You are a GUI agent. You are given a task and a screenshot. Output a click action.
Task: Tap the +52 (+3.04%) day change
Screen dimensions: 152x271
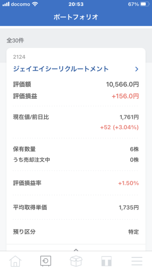pyautogui.click(x=120, y=127)
